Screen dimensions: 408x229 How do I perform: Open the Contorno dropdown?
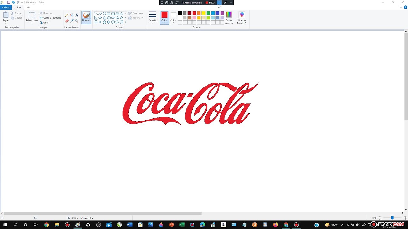click(137, 13)
